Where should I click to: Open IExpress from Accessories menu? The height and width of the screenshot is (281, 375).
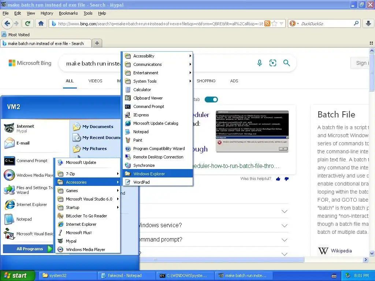pos(157,115)
